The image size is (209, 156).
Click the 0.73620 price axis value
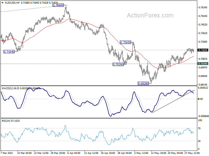(203, 33)
